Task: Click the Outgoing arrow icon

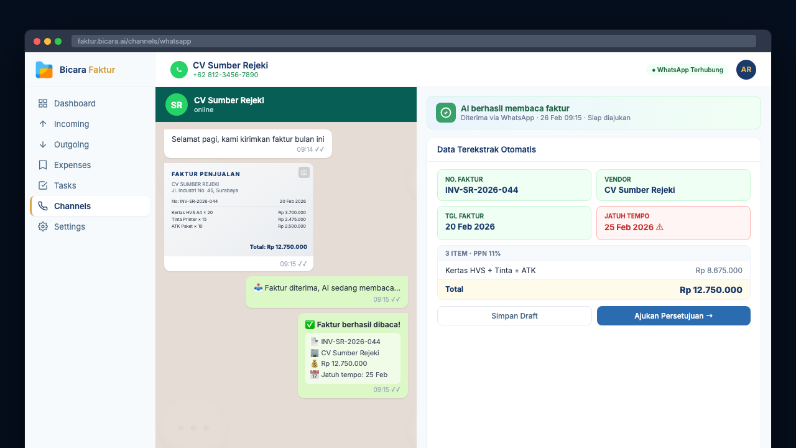Action: point(43,144)
